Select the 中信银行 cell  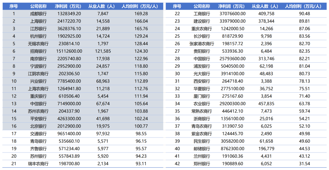(x=38, y=104)
